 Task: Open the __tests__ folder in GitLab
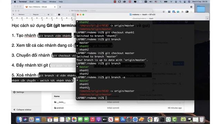tap(60, 102)
